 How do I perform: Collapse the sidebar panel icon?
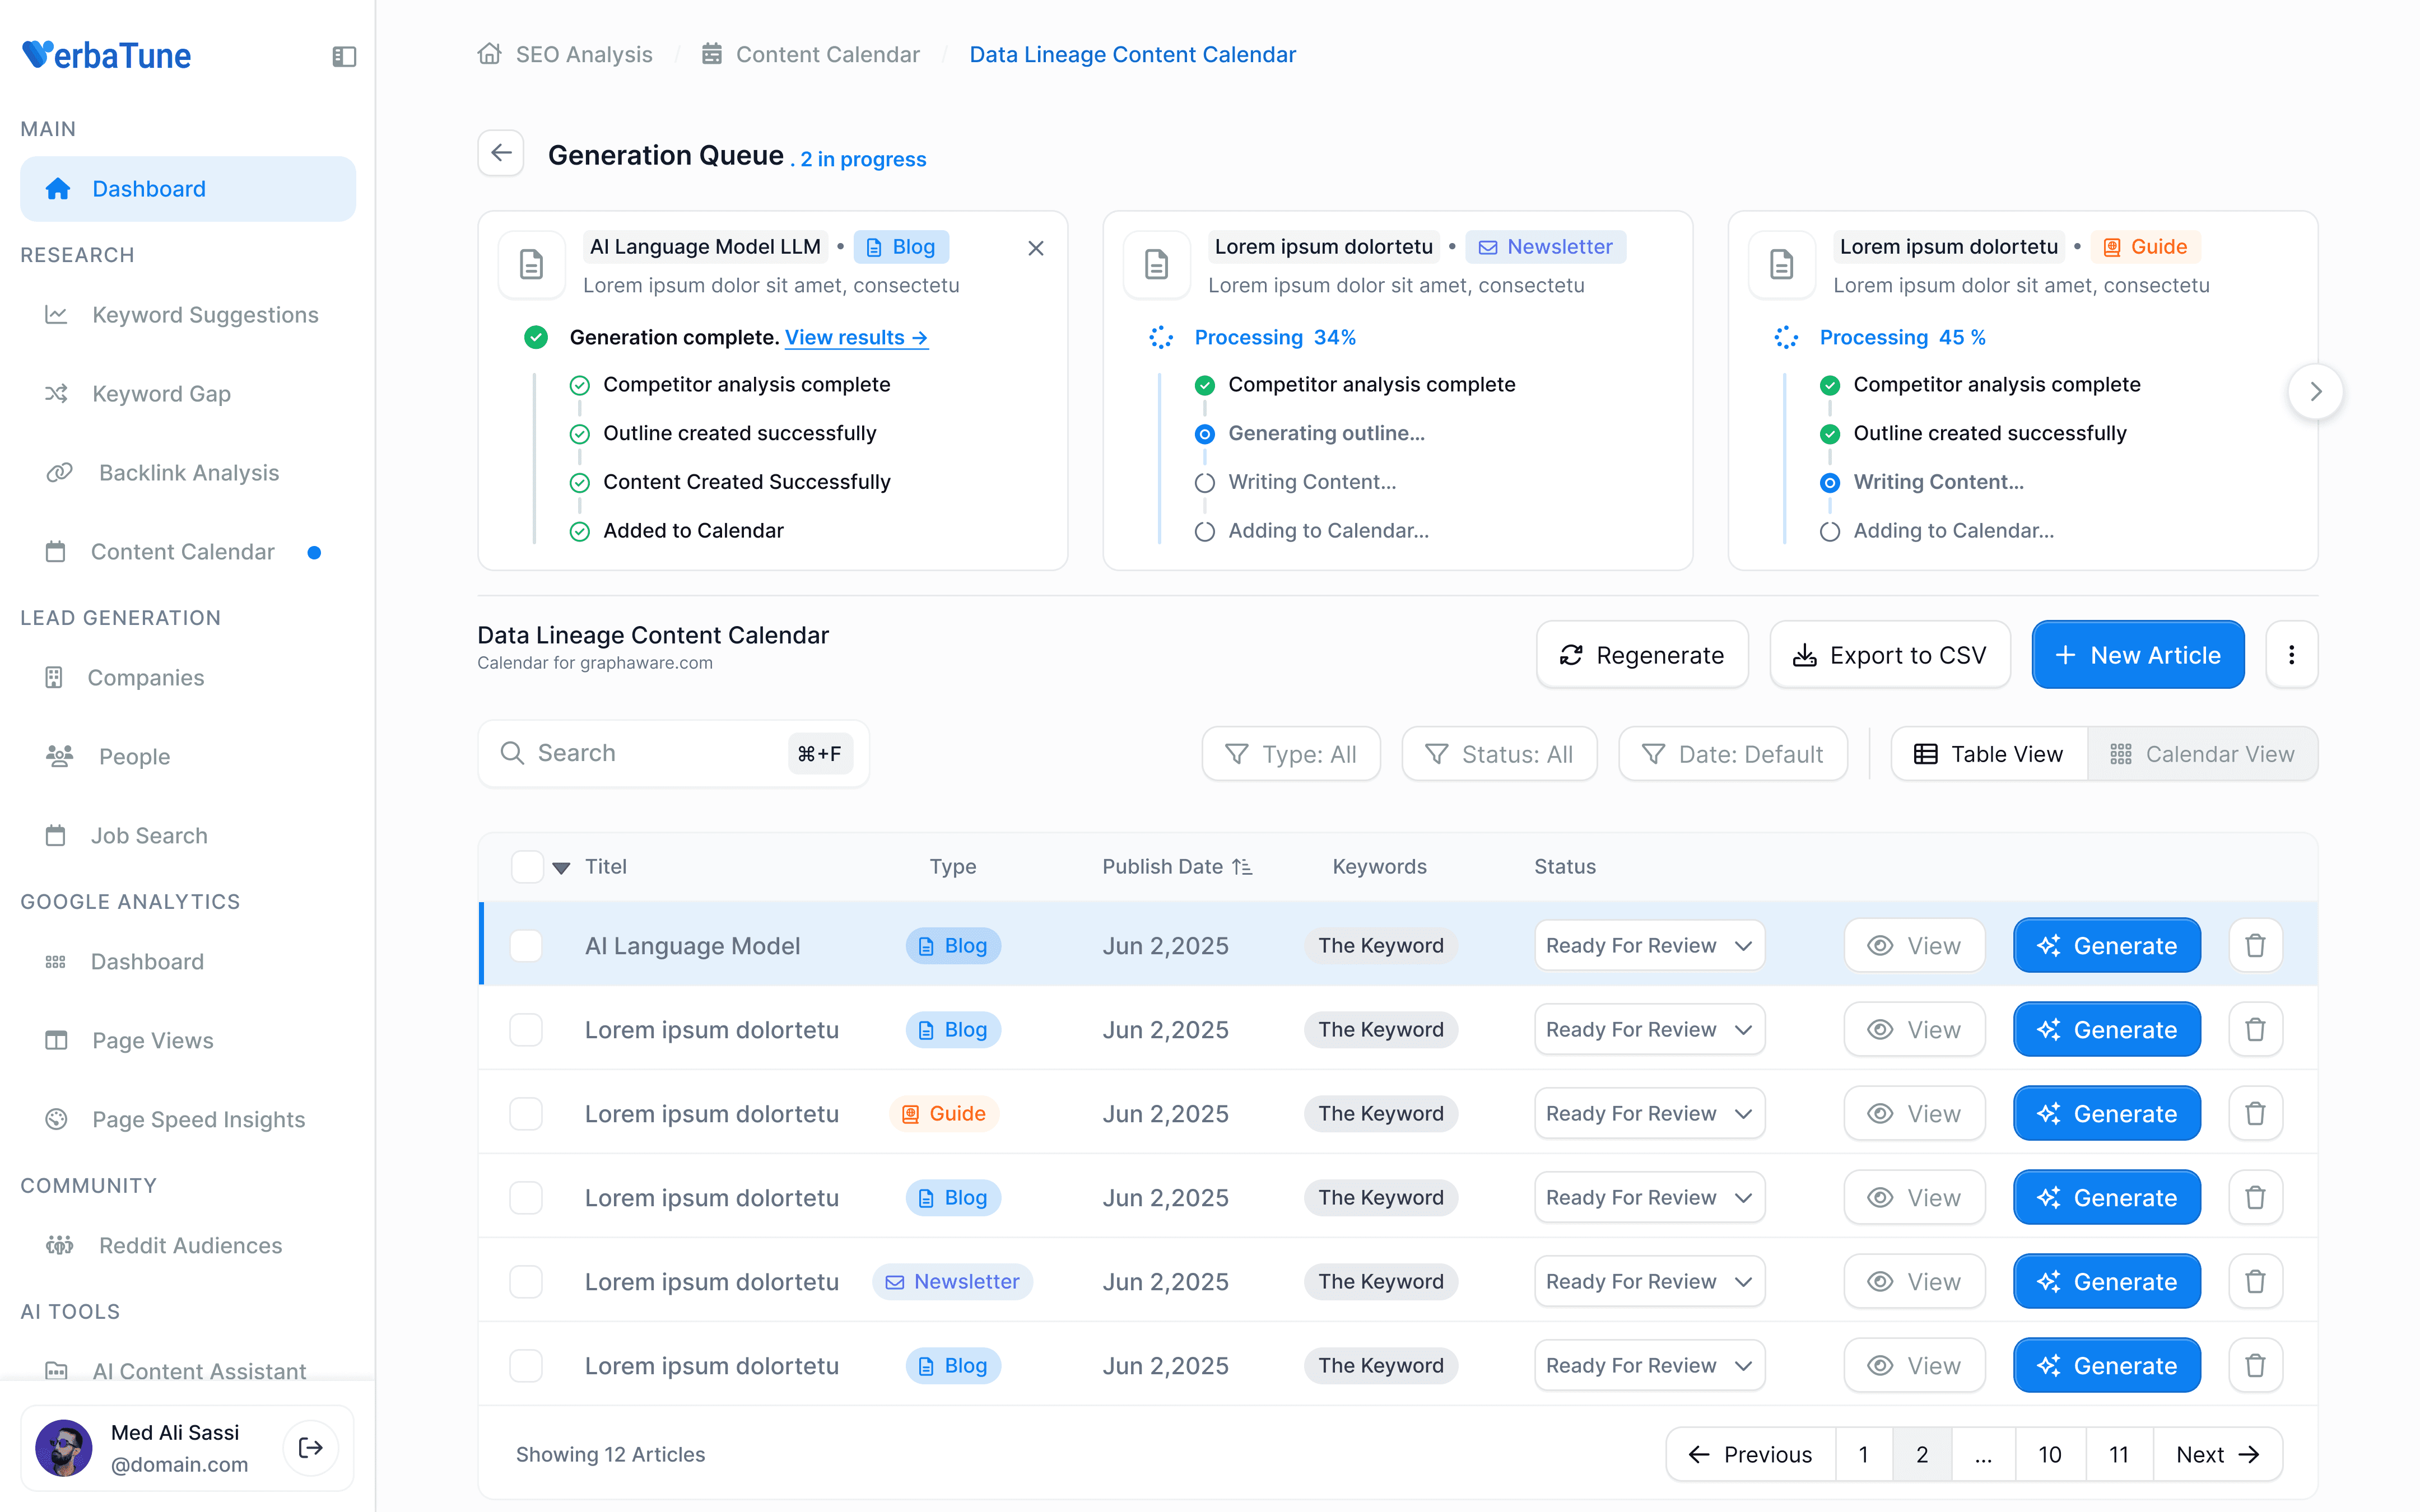click(x=344, y=56)
